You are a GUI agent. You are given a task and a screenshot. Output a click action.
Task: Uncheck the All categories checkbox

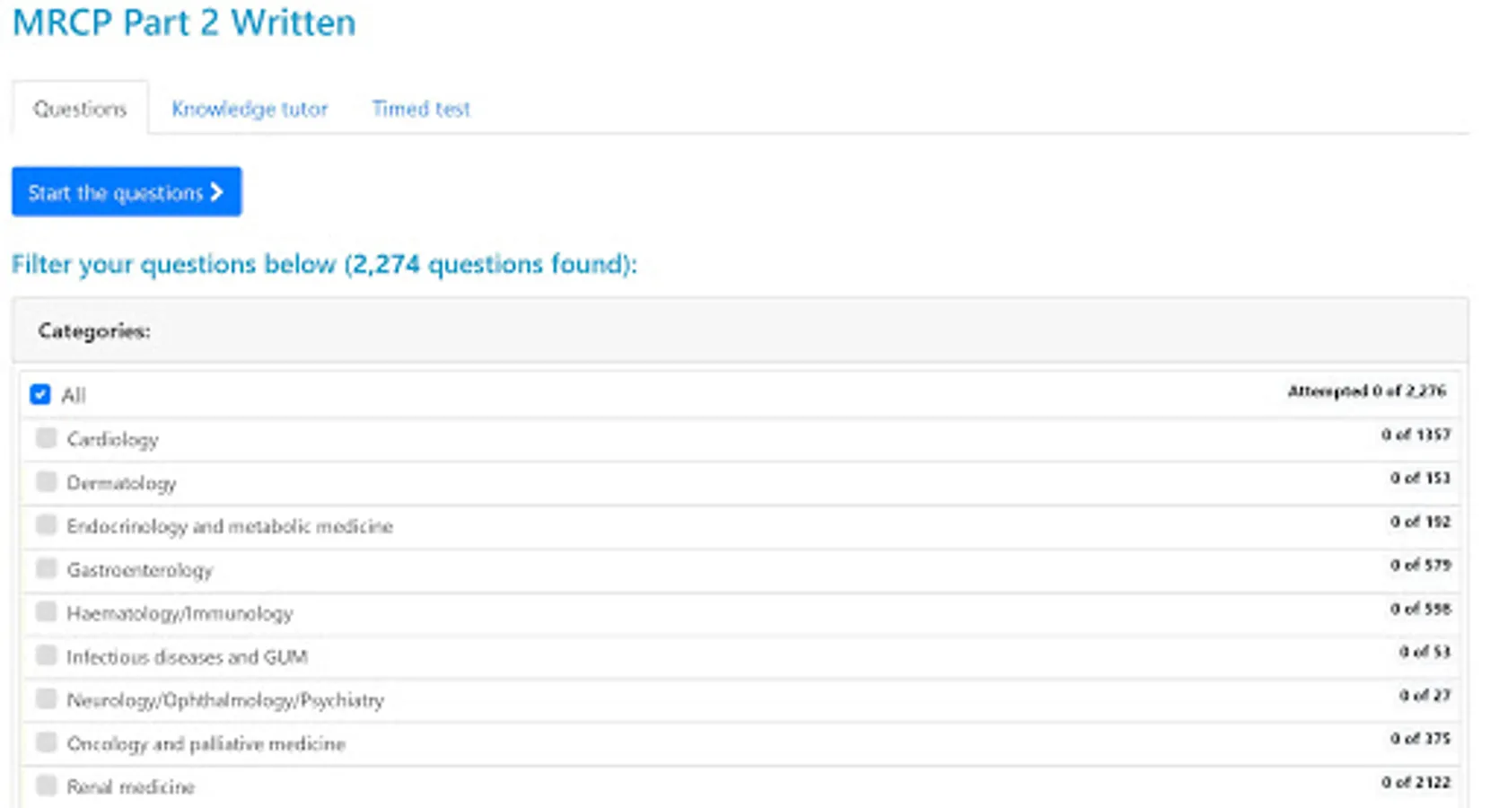[x=40, y=394]
